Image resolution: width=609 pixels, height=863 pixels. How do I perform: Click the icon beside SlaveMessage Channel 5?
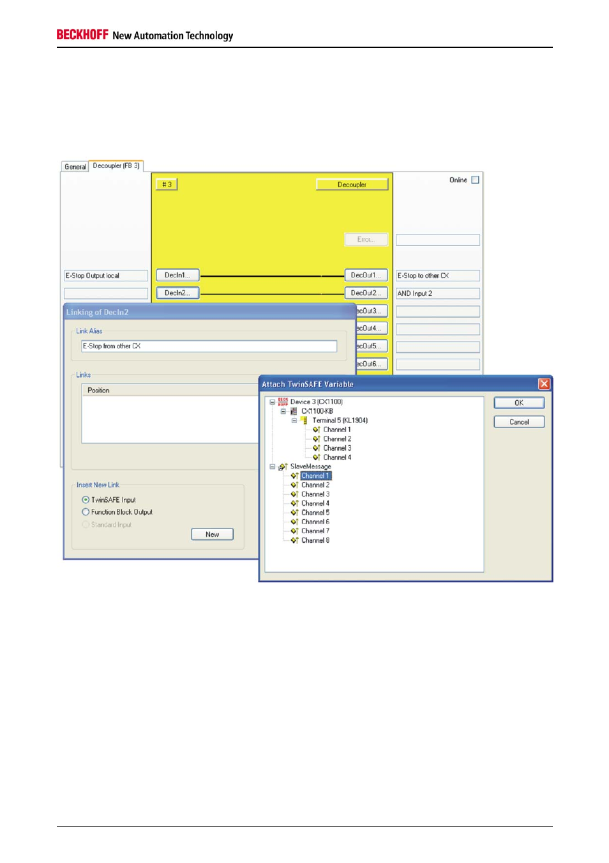[x=294, y=513]
